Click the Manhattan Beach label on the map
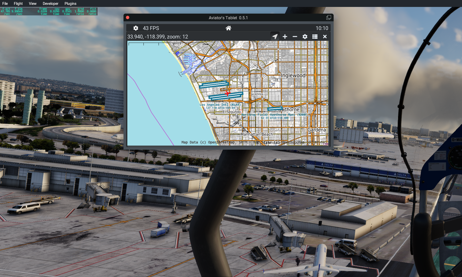 point(256,134)
